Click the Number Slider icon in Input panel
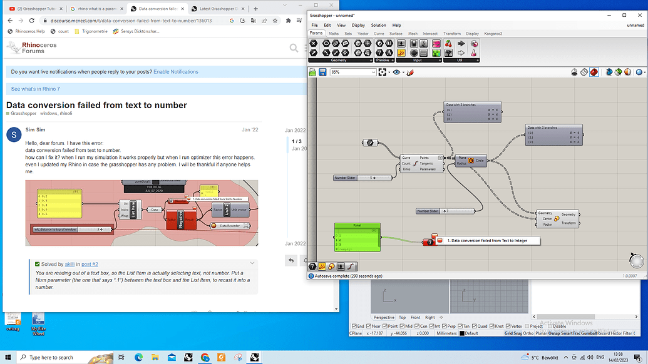Screen dimensions: 648x364 (401, 44)
